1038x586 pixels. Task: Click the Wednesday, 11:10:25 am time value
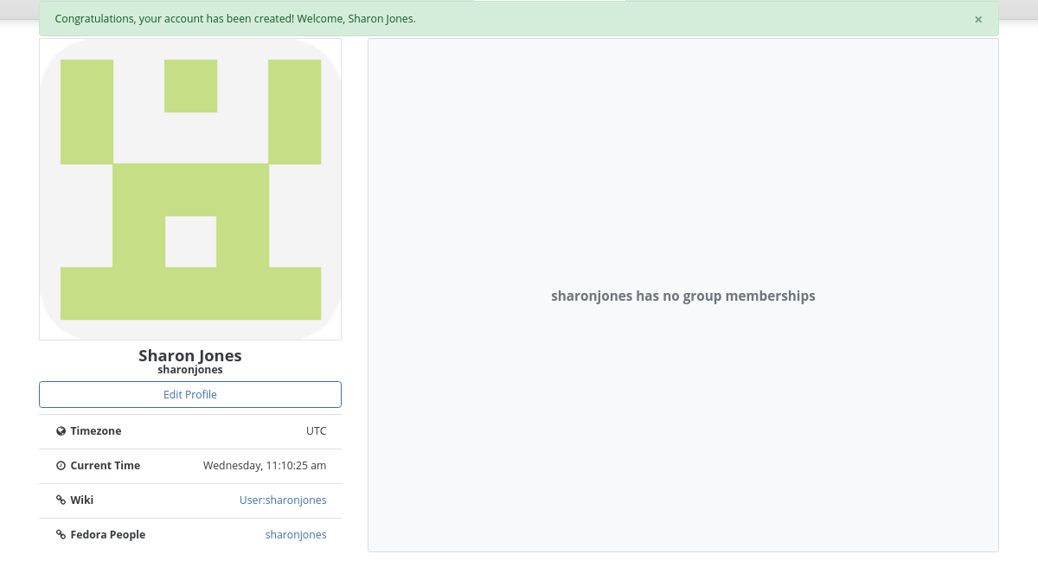pyautogui.click(x=265, y=465)
